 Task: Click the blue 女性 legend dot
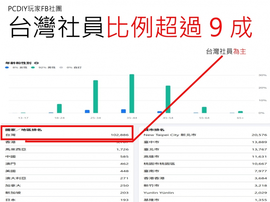(7, 67)
